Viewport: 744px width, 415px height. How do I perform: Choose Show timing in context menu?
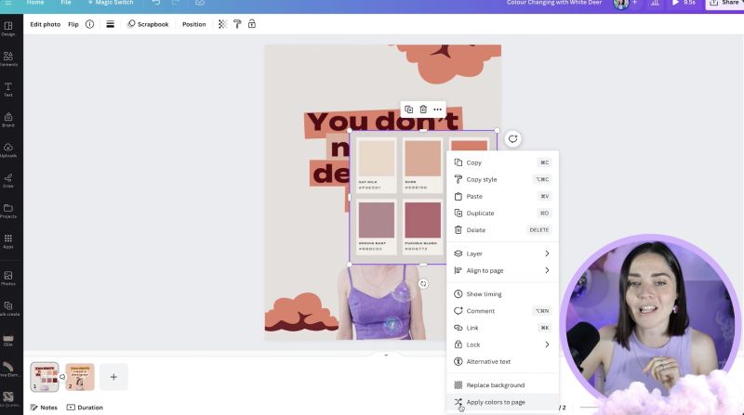pyautogui.click(x=502, y=294)
